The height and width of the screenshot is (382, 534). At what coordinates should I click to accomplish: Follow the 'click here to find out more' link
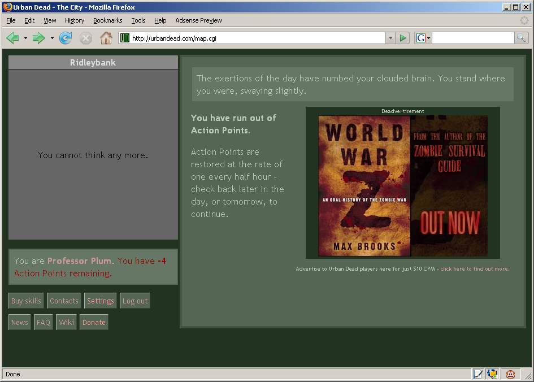click(475, 268)
